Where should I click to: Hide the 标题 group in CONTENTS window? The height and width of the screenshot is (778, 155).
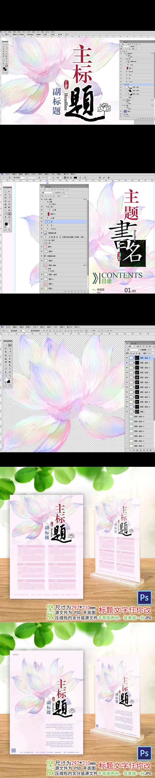[42, 199]
